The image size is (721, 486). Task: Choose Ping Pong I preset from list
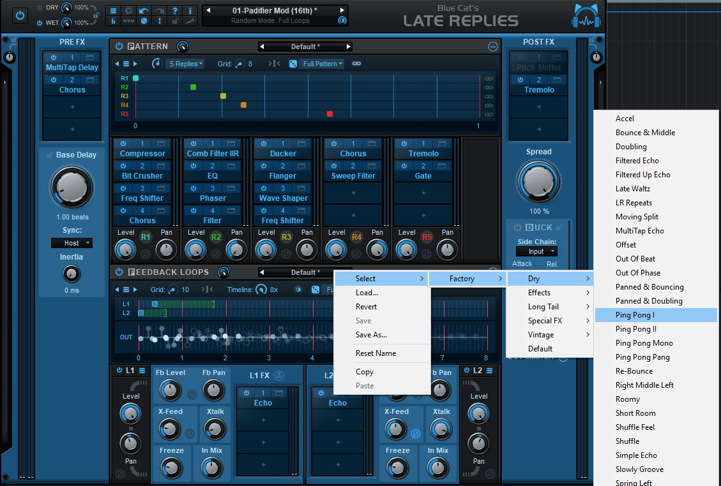(635, 315)
